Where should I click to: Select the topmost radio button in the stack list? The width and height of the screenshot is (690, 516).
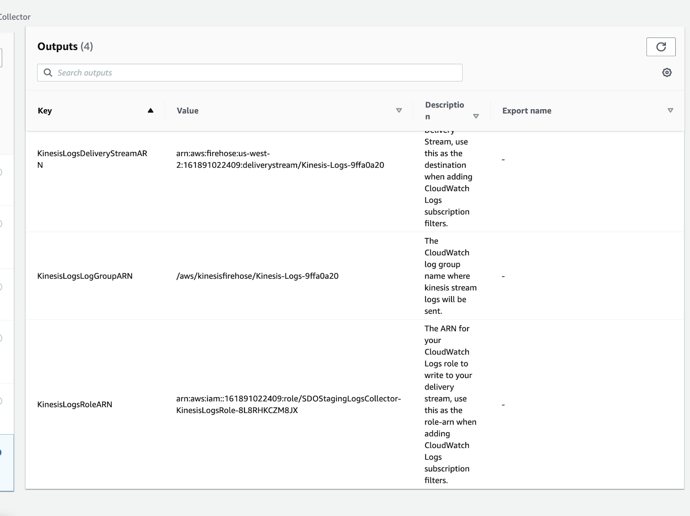(1, 172)
